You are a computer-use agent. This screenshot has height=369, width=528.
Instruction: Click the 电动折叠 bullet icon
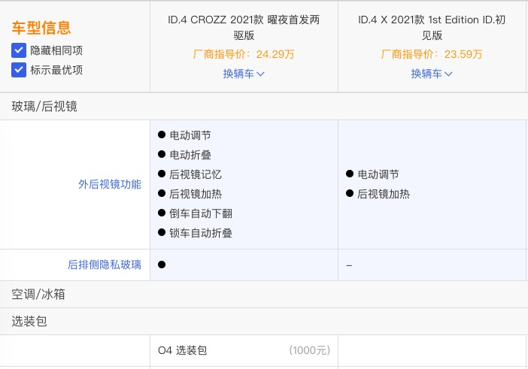pos(162,154)
